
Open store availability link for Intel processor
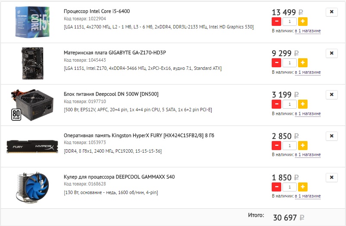click(x=308, y=31)
